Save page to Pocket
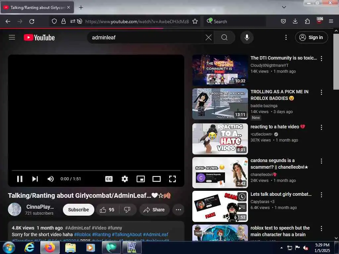The height and width of the screenshot is (254, 339). point(283,21)
